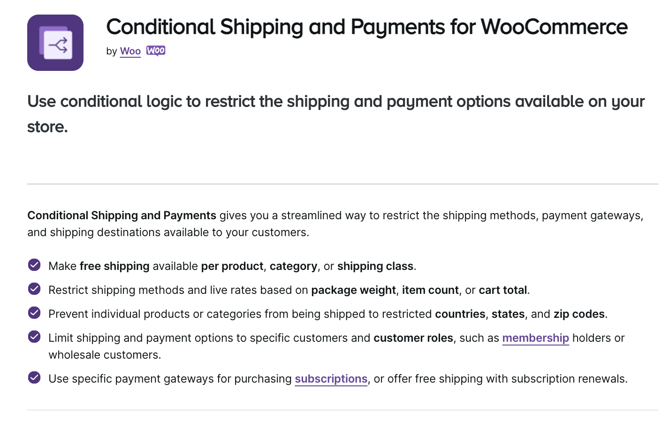Click the bold 'package weight' text
This screenshot has width=670, height=430.
pos(353,290)
